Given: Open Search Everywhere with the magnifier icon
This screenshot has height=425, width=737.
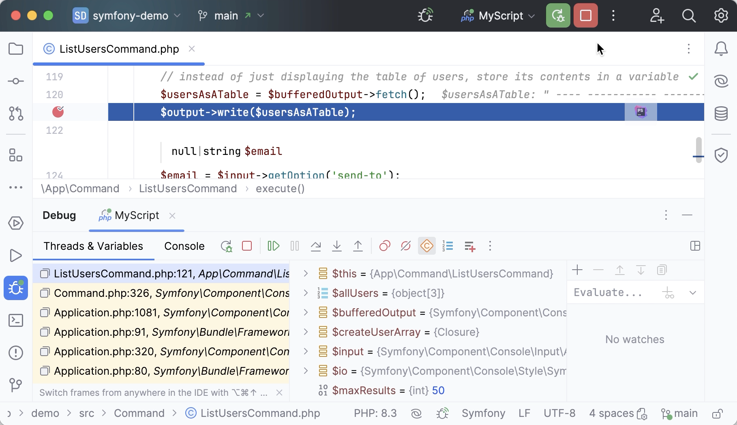Looking at the screenshot, I should tap(688, 15).
